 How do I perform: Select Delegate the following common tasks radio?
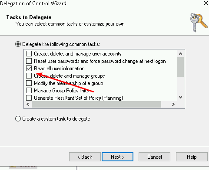coord(18,44)
